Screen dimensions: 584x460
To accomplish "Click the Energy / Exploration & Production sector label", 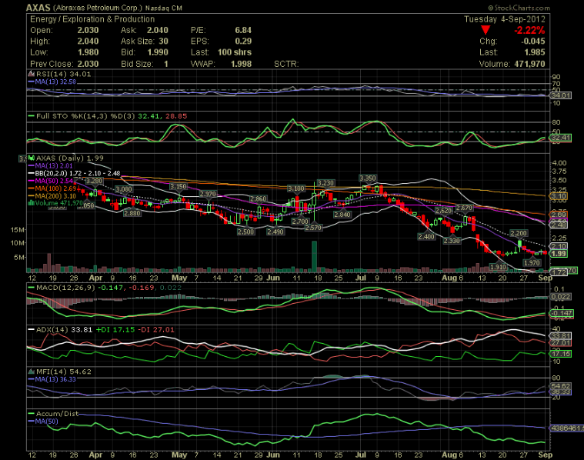I will click(92, 19).
